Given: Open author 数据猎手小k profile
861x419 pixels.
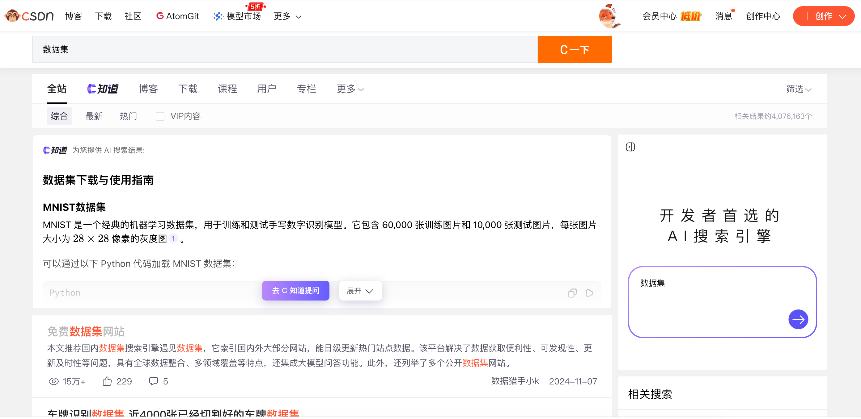Looking at the screenshot, I should coord(515,381).
